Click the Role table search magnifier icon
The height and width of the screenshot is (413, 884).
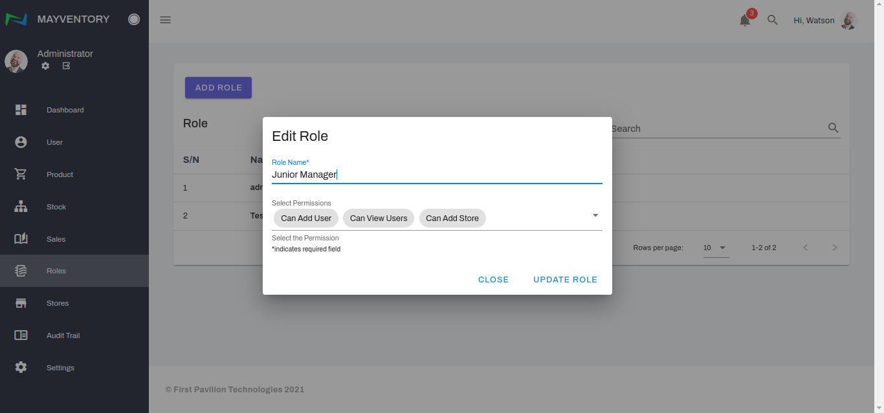tap(834, 128)
